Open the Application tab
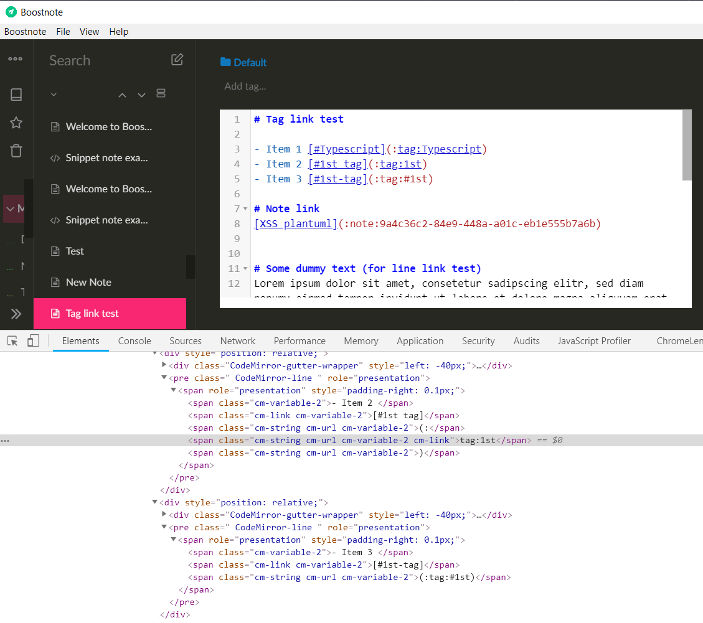This screenshot has width=703, height=623. point(420,341)
